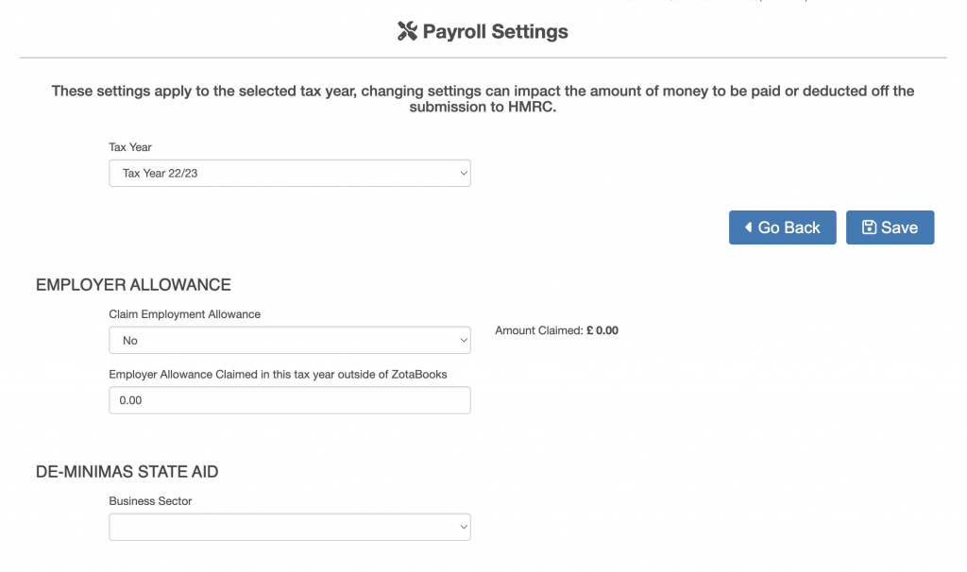The width and height of the screenshot is (967, 572).
Task: Open the Tax Year 22/23 dropdown
Action: click(x=289, y=174)
